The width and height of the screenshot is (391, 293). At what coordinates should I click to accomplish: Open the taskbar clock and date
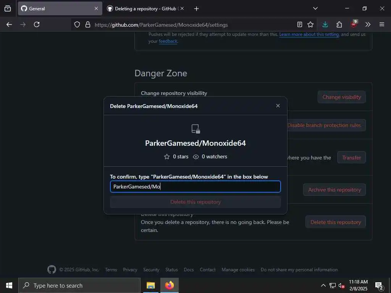(358, 285)
